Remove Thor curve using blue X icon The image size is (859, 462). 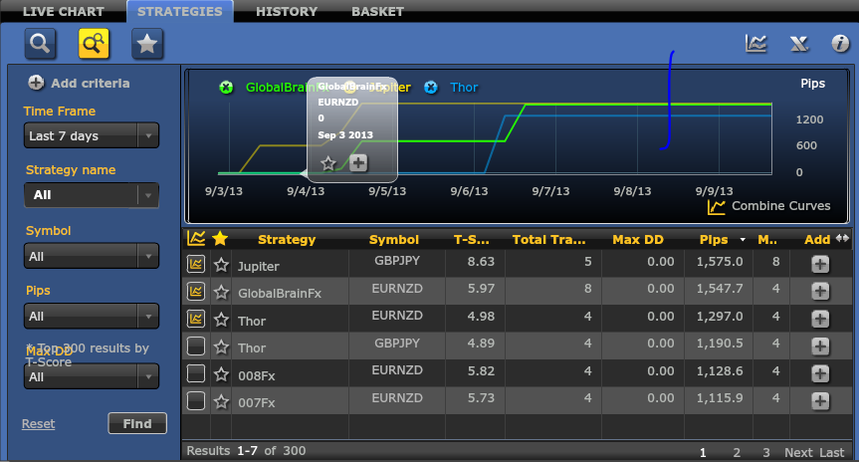[431, 88]
